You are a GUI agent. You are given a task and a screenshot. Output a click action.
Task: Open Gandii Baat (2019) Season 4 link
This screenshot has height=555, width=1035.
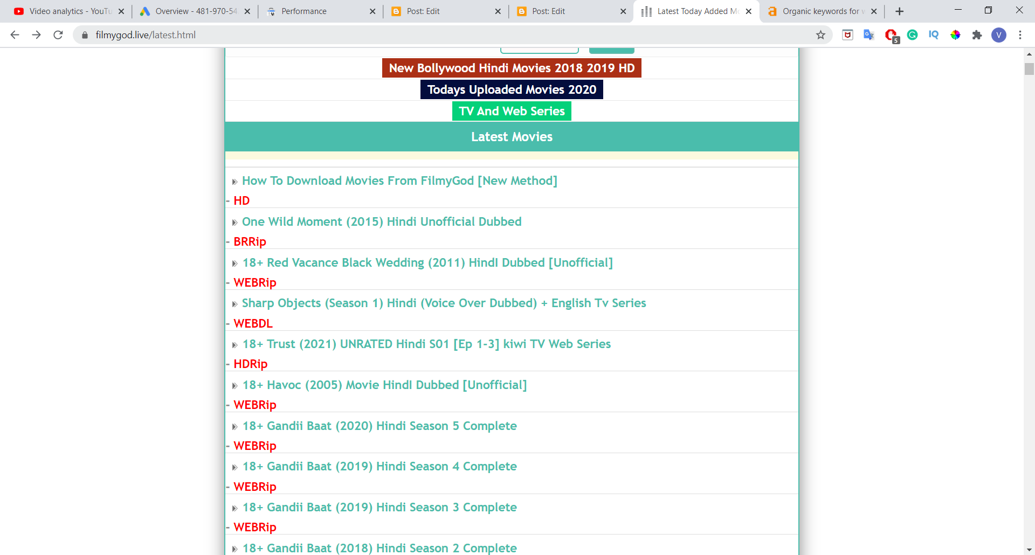click(x=379, y=467)
